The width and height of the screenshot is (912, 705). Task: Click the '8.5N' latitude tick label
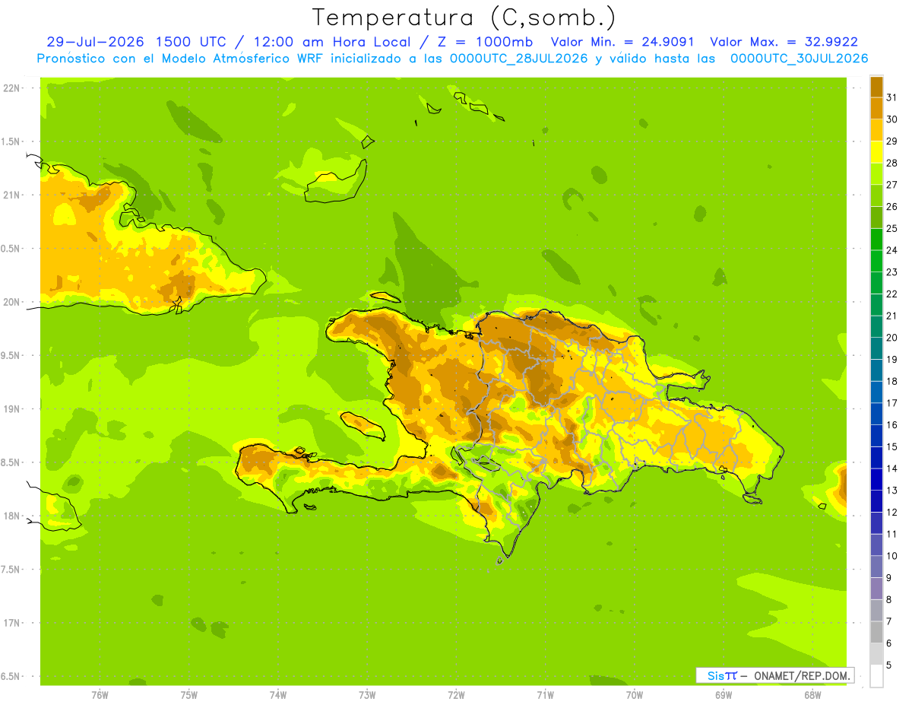[x=11, y=463]
